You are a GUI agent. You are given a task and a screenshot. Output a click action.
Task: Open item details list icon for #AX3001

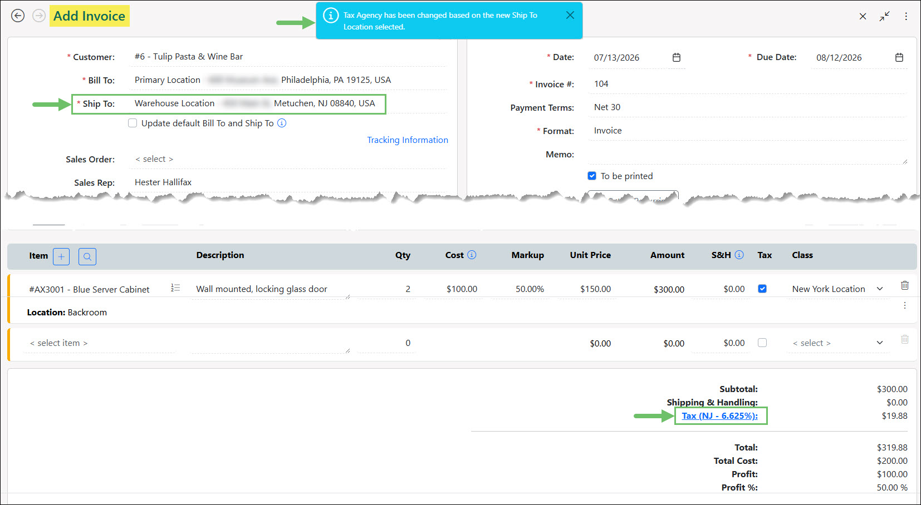pyautogui.click(x=175, y=288)
